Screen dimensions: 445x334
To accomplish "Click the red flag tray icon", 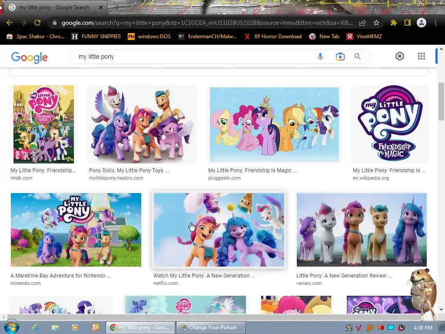I will tap(381, 328).
